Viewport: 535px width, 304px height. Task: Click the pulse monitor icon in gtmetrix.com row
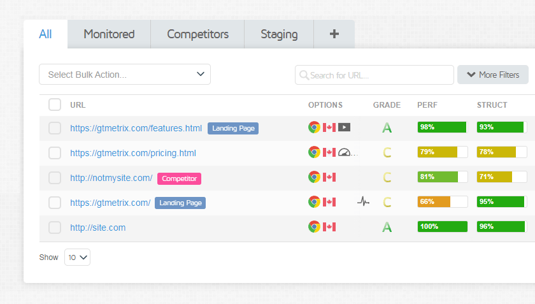coord(363,202)
